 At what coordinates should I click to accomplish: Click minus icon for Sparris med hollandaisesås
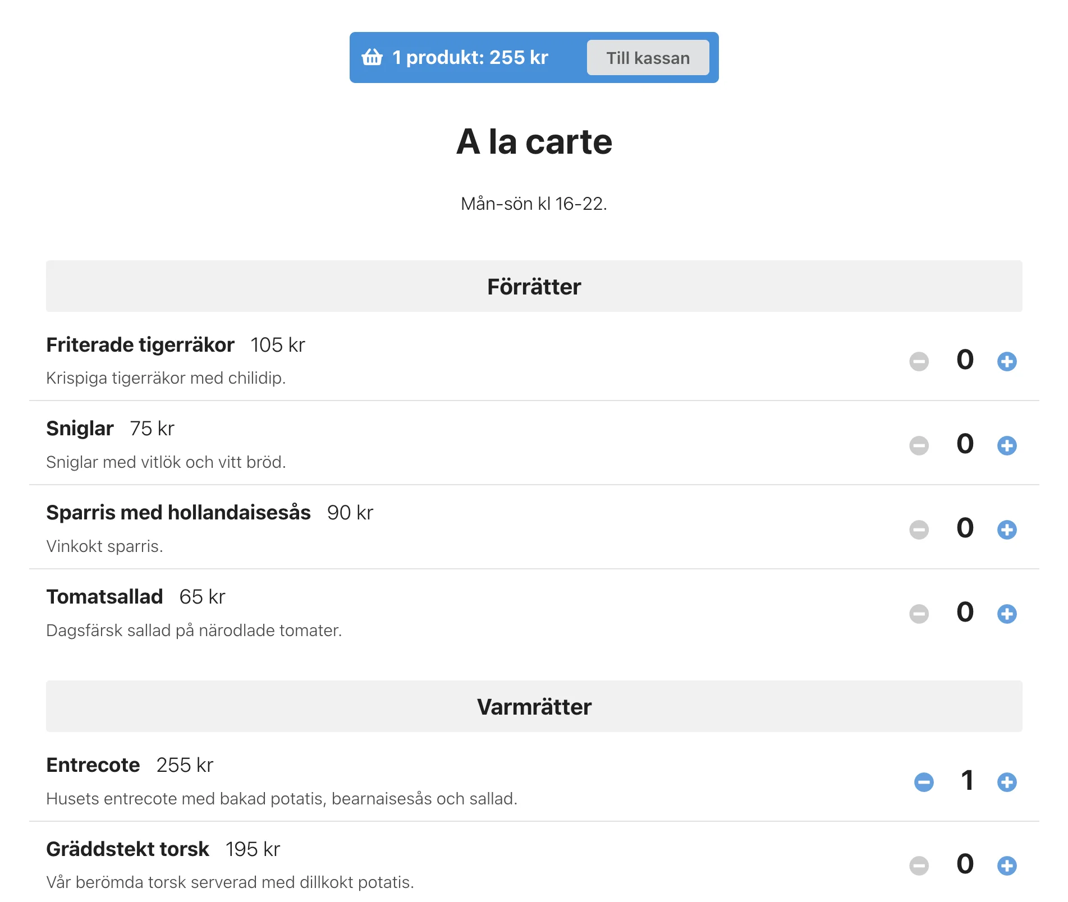[x=919, y=530]
